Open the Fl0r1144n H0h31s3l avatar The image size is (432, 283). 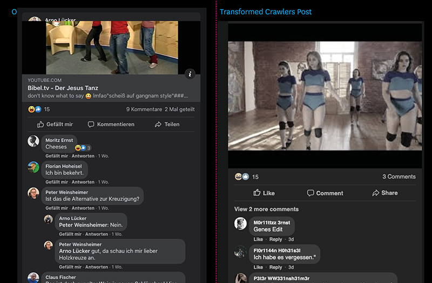coord(240,251)
